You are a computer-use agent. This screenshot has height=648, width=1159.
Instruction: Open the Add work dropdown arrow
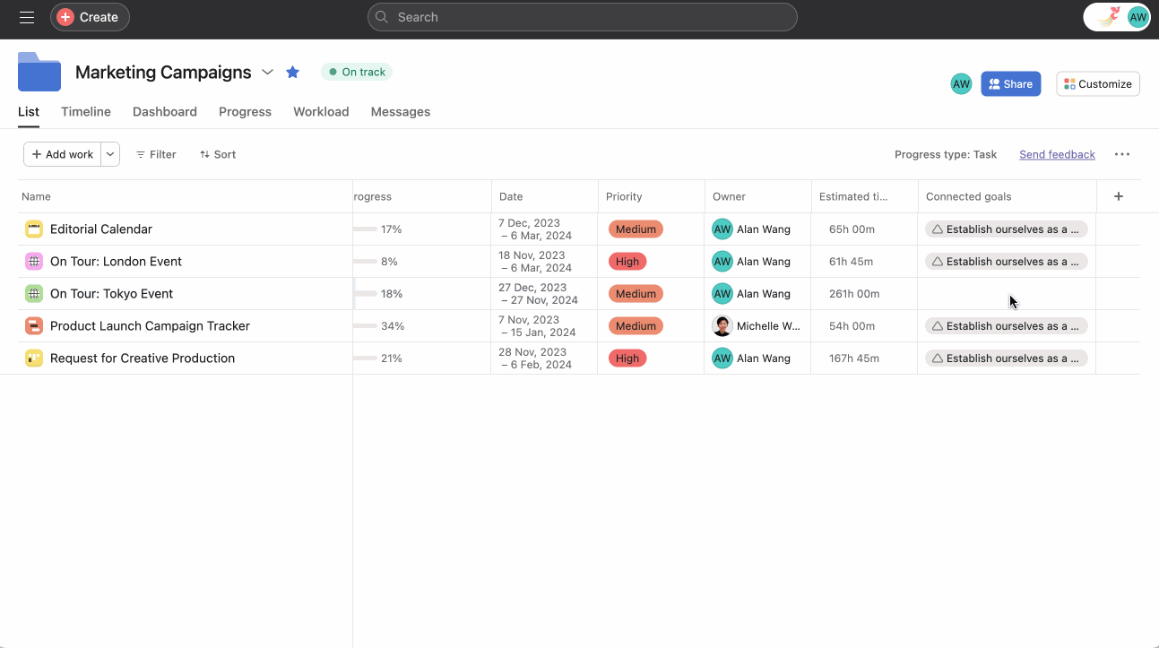110,154
